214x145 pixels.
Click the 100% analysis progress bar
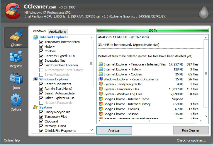point(152,30)
